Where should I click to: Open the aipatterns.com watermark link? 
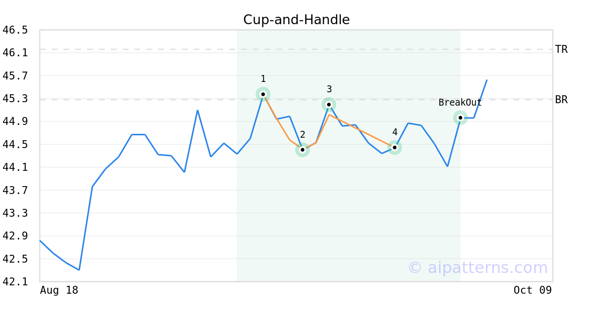click(x=478, y=268)
